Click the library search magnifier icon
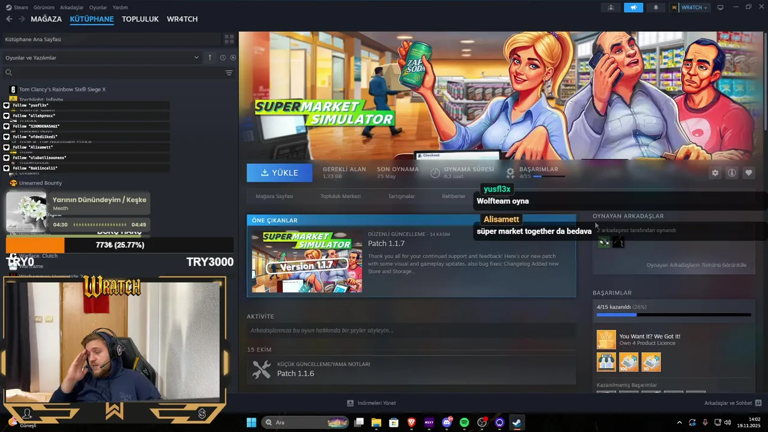Screen dimensions: 768x432 [x=8, y=73]
